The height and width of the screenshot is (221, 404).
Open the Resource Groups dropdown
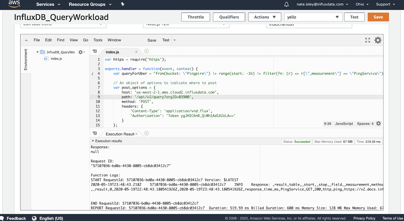pyautogui.click(x=90, y=4)
